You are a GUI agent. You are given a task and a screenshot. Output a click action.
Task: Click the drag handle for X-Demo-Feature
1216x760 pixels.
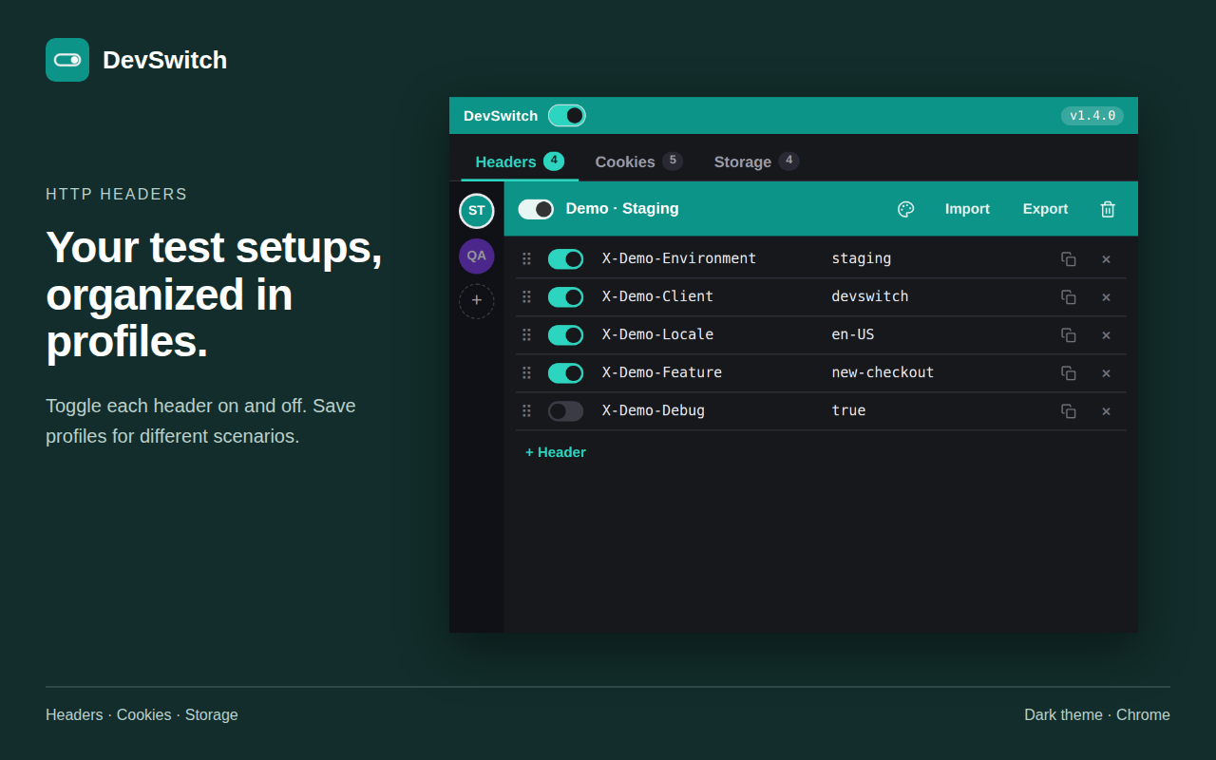coord(526,372)
